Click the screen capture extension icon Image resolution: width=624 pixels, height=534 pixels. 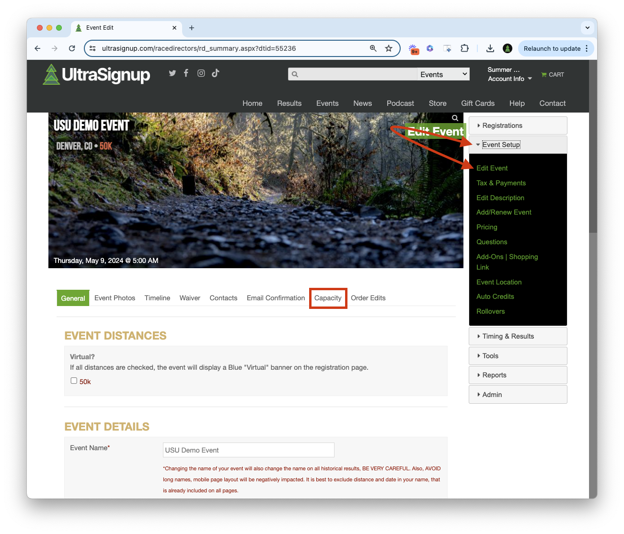click(x=447, y=48)
